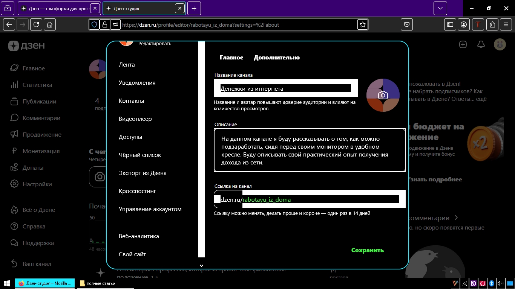Select Чёрный список in settings menu
This screenshot has width=515, height=289.
(x=140, y=155)
